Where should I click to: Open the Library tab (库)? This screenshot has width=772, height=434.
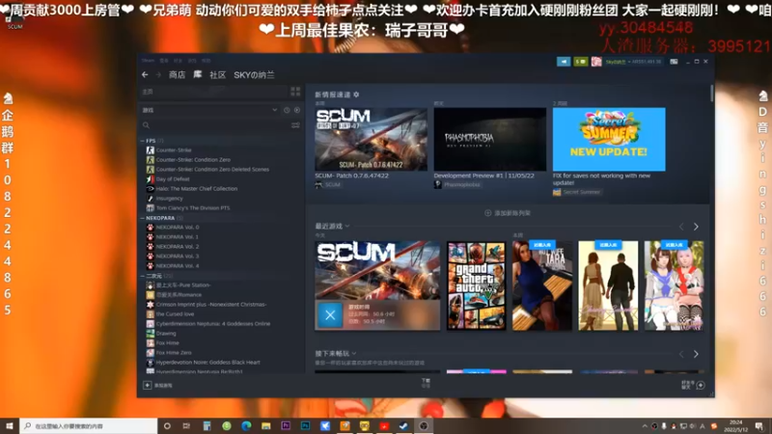pyautogui.click(x=198, y=75)
